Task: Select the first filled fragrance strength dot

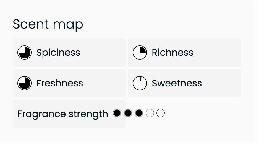Action: click(117, 113)
